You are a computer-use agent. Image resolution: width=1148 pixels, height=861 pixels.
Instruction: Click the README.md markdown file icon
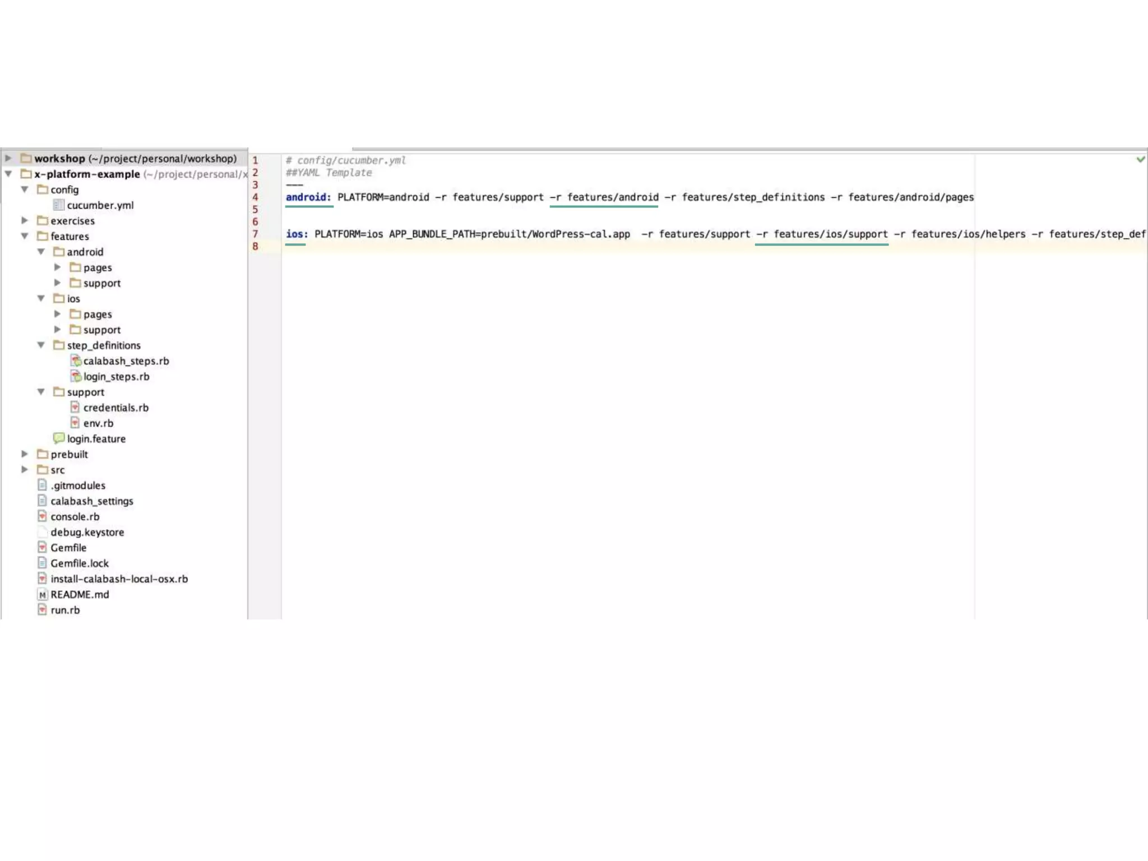tap(42, 594)
